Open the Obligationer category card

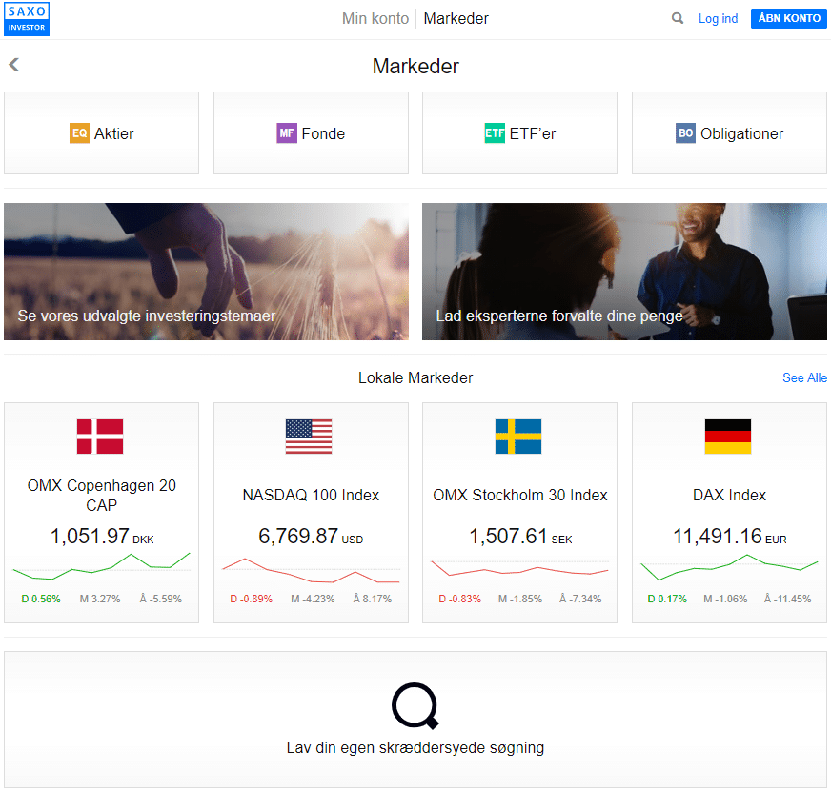coord(729,133)
